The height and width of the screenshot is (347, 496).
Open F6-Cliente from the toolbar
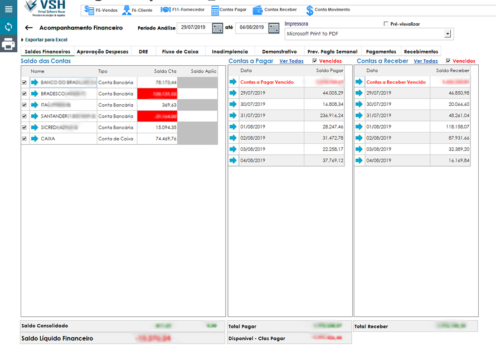(137, 10)
